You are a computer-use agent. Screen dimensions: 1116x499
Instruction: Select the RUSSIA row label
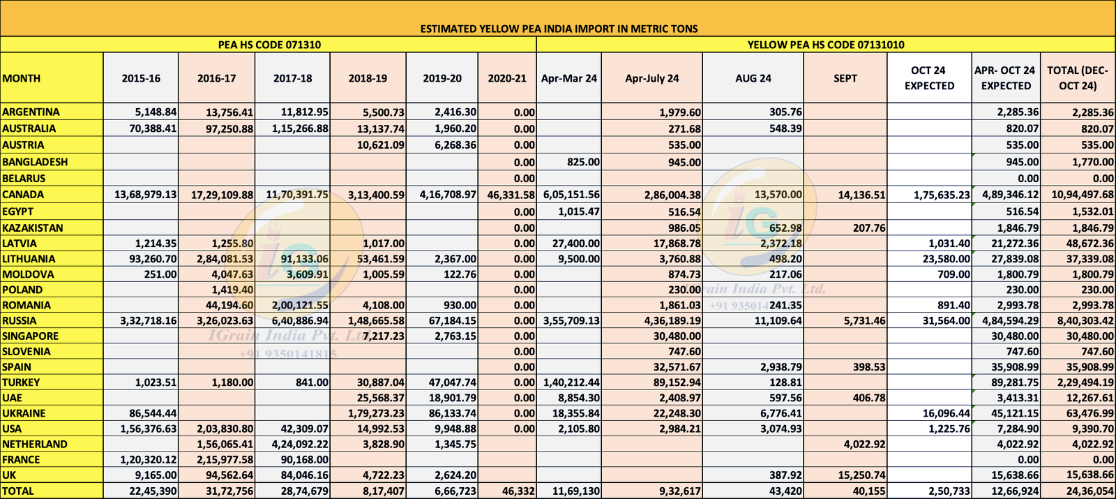tap(20, 321)
